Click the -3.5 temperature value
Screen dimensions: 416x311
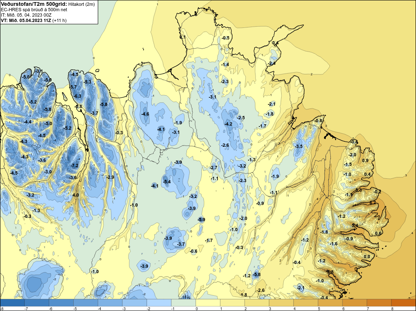click(299, 146)
